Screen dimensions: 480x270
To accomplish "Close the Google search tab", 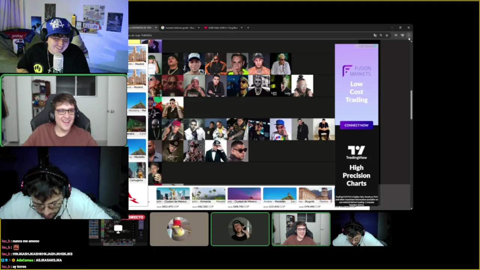I will pyautogui.click(x=199, y=27).
